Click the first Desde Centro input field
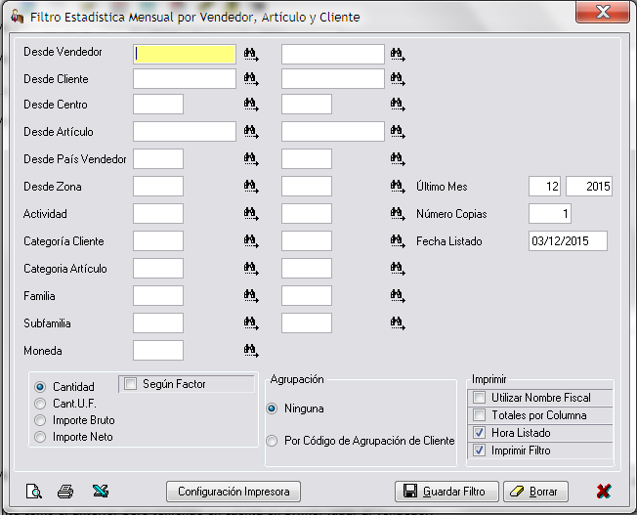This screenshot has height=515, width=637. (x=158, y=104)
